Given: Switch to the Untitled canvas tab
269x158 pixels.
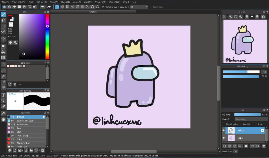Looking at the screenshot, I should click(x=93, y=12).
